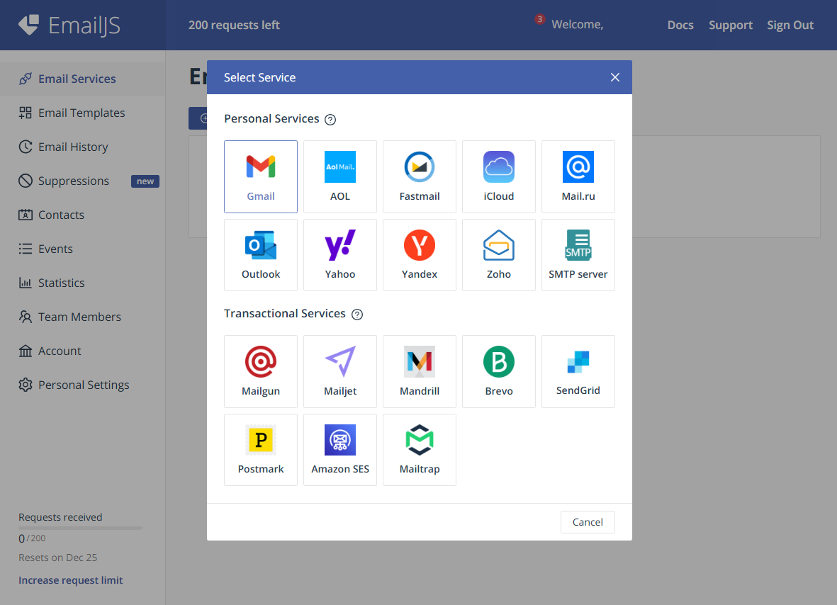This screenshot has height=605, width=837.
Task: Open the Support link
Action: (x=730, y=25)
